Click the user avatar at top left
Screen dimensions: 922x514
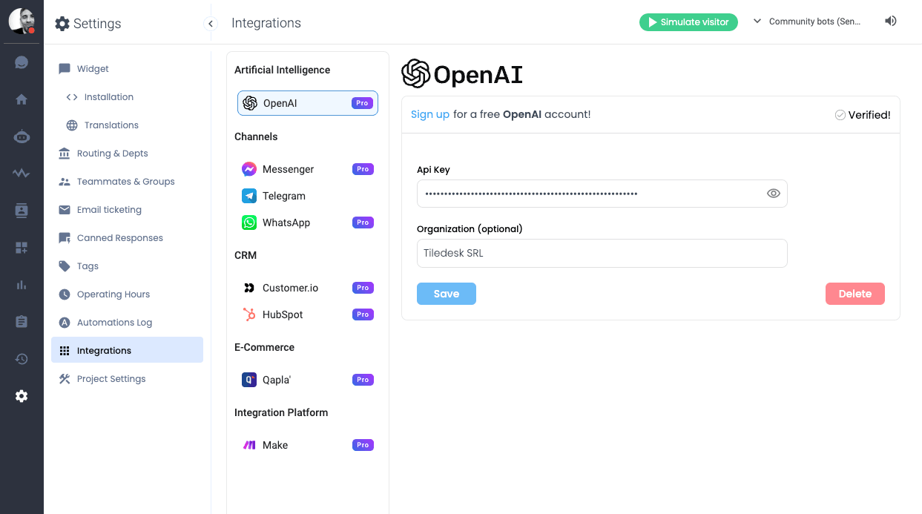(22, 22)
